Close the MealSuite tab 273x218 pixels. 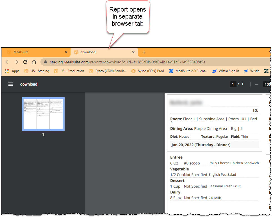point(66,52)
